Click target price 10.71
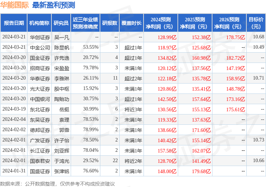The width and height of the screenshot is (266, 187). pos(259,78)
